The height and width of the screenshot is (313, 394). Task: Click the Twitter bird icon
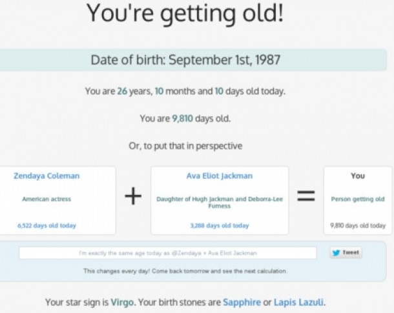(336, 253)
